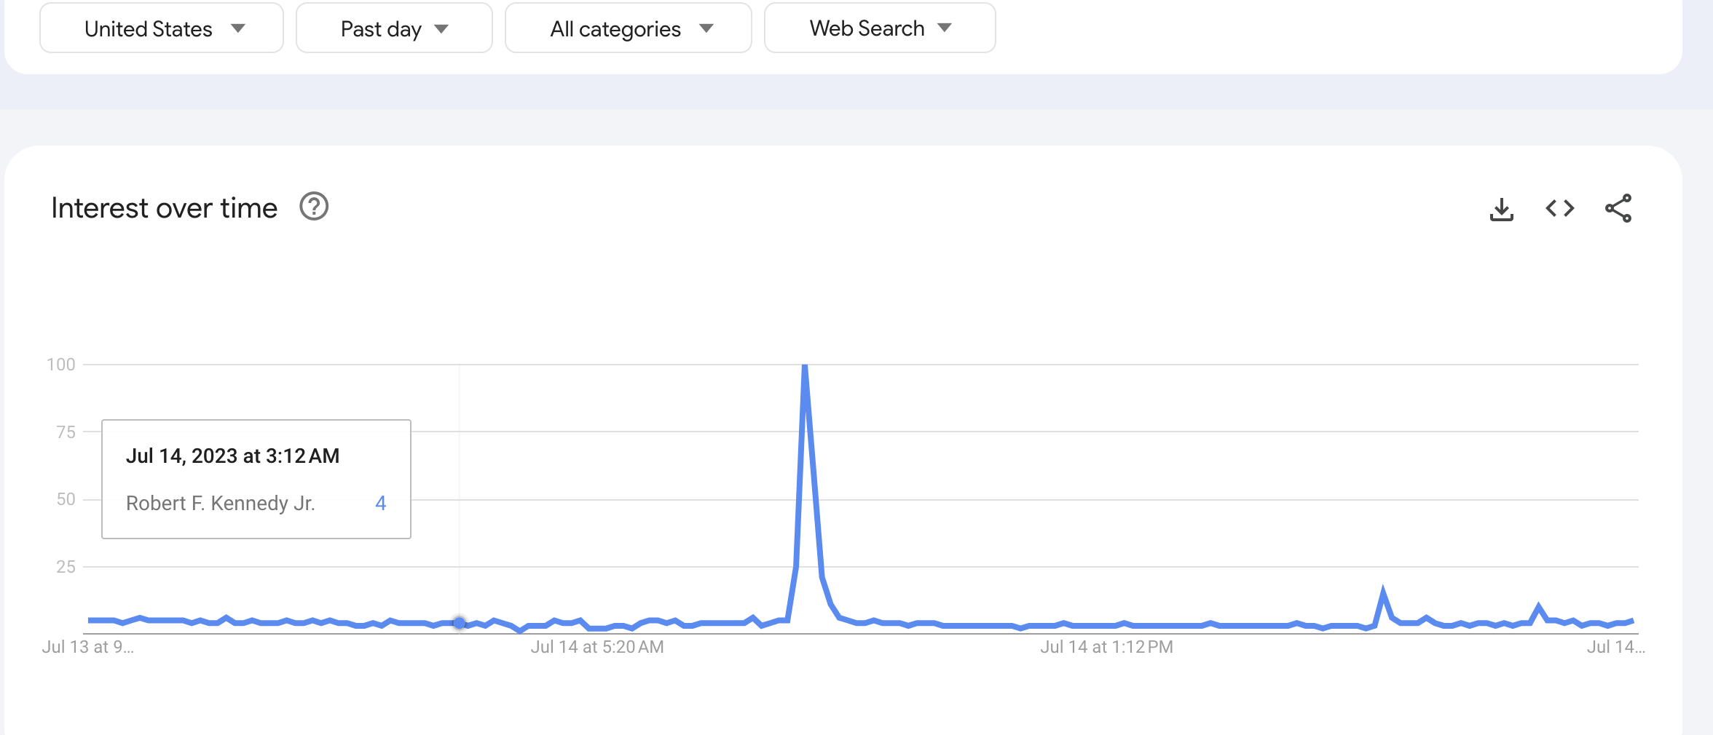Click the Jul 14 at 5:20 AM label

click(597, 647)
